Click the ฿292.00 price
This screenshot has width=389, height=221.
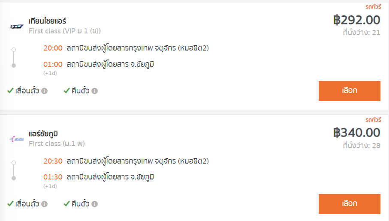tap(357, 20)
